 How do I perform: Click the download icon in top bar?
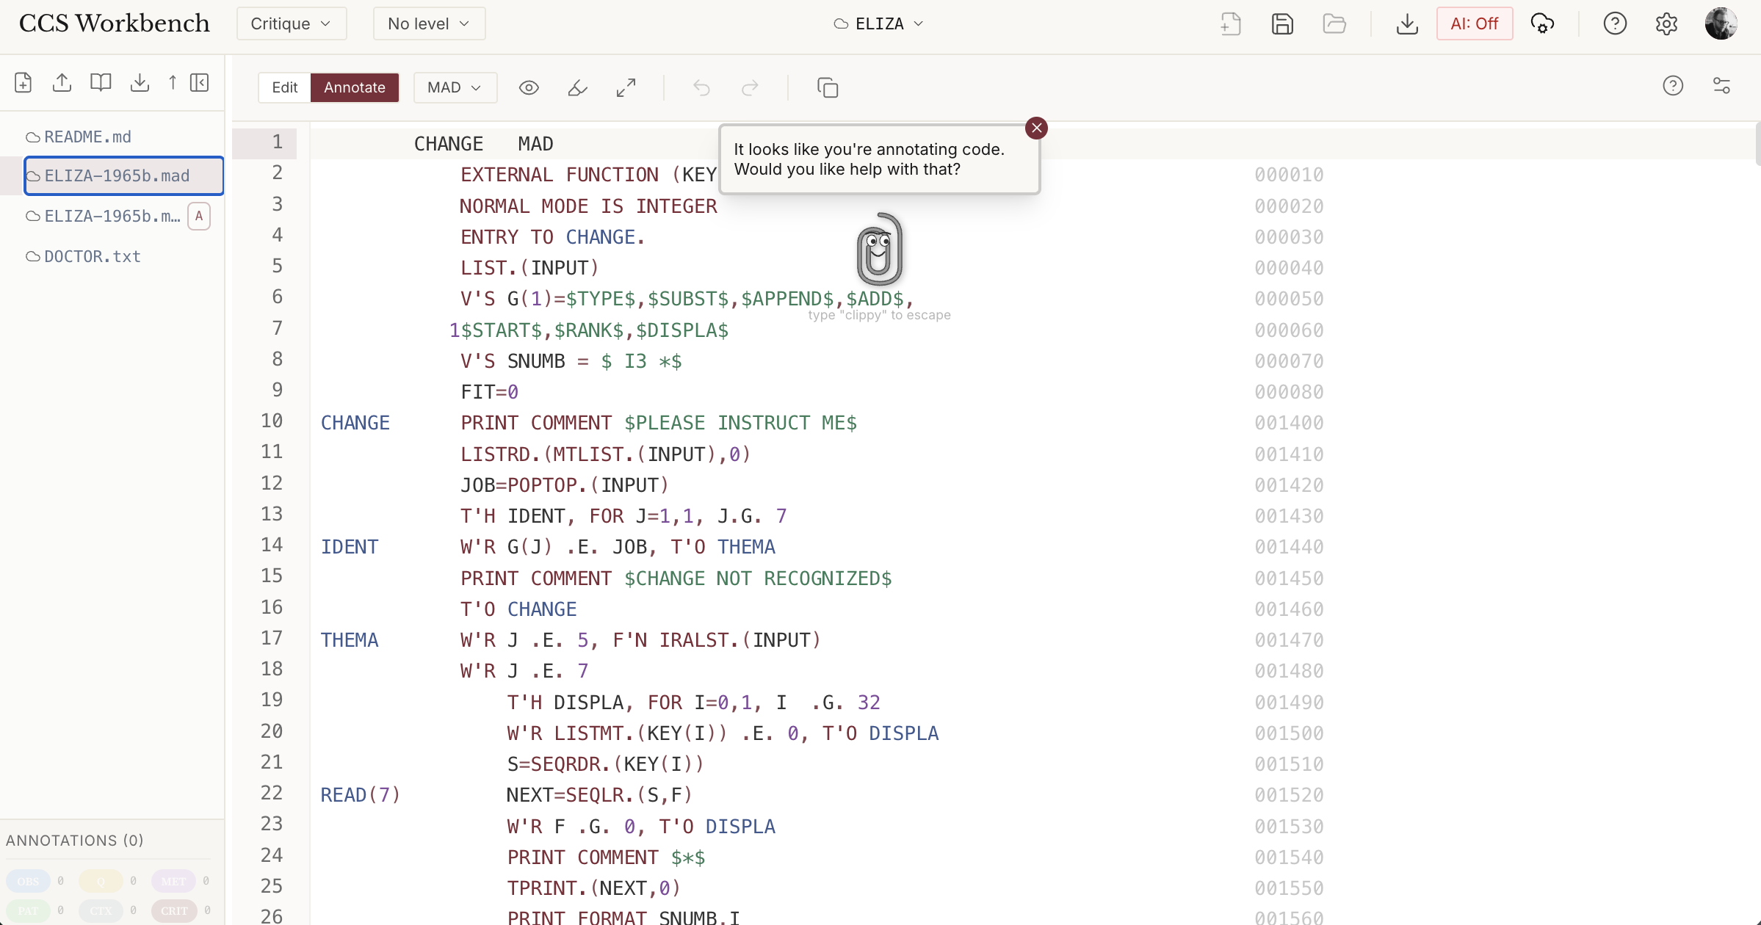(1406, 24)
